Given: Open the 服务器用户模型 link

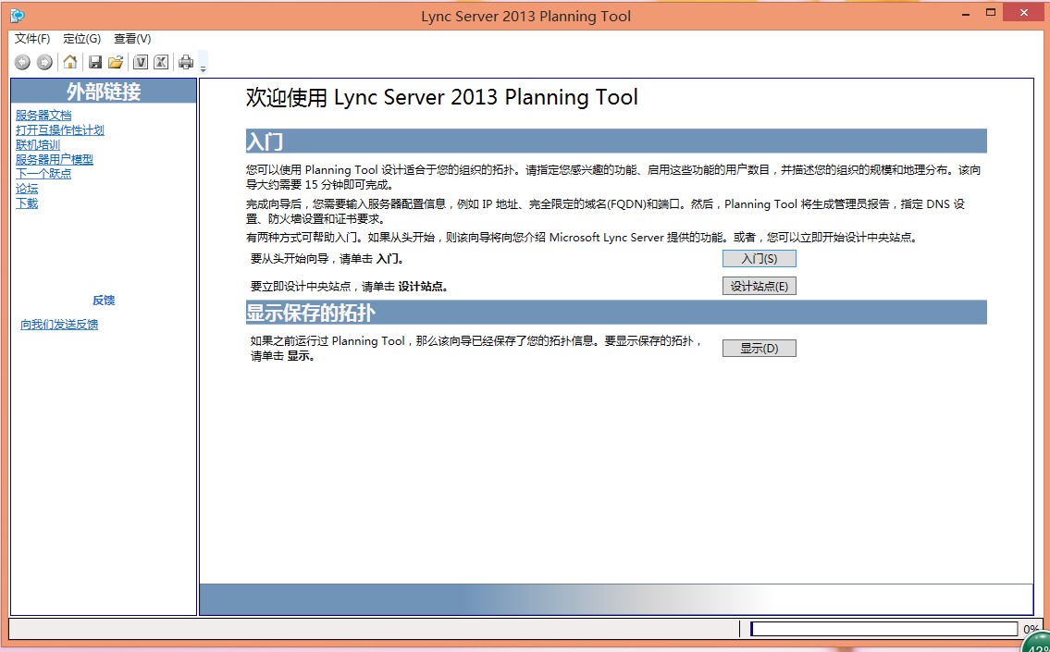Looking at the screenshot, I should [x=55, y=159].
